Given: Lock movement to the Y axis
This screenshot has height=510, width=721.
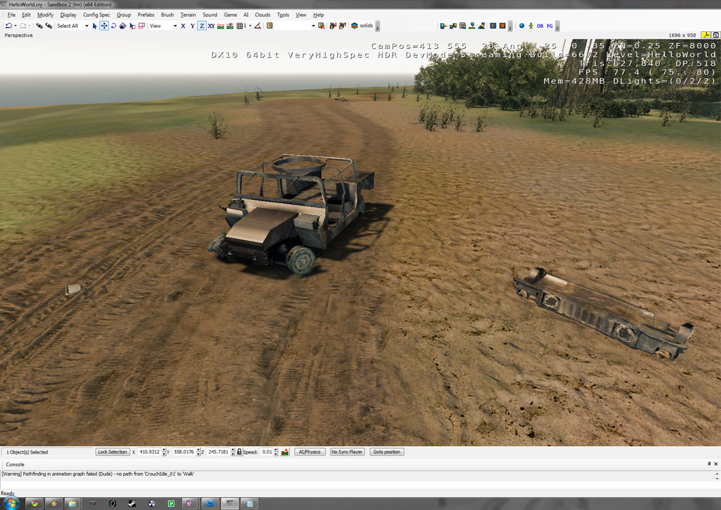Looking at the screenshot, I should point(192,26).
